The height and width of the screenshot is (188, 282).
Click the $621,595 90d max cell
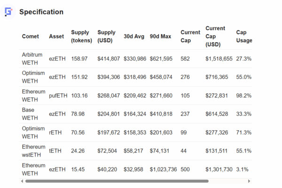point(161,59)
